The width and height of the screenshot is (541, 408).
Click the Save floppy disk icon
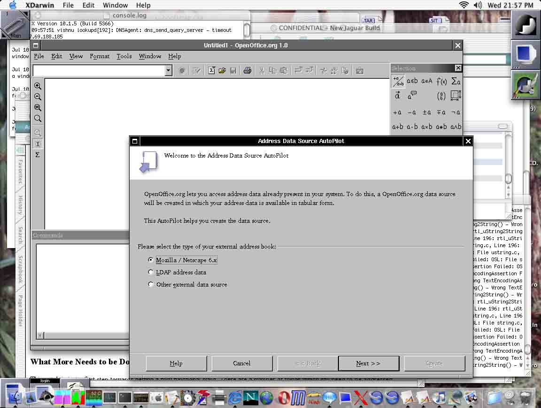(x=233, y=71)
